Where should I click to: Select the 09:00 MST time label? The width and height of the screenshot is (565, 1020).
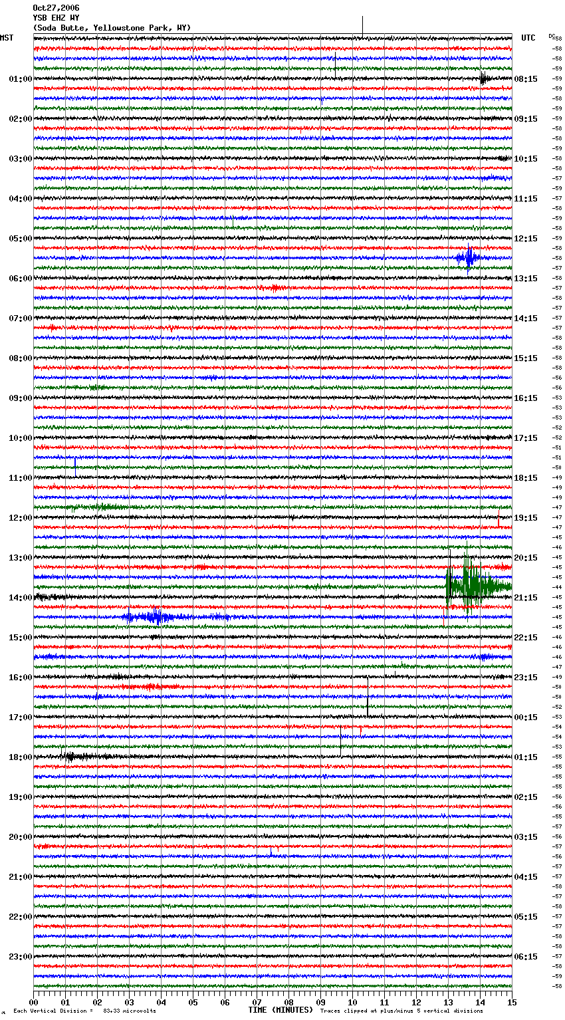(x=20, y=398)
